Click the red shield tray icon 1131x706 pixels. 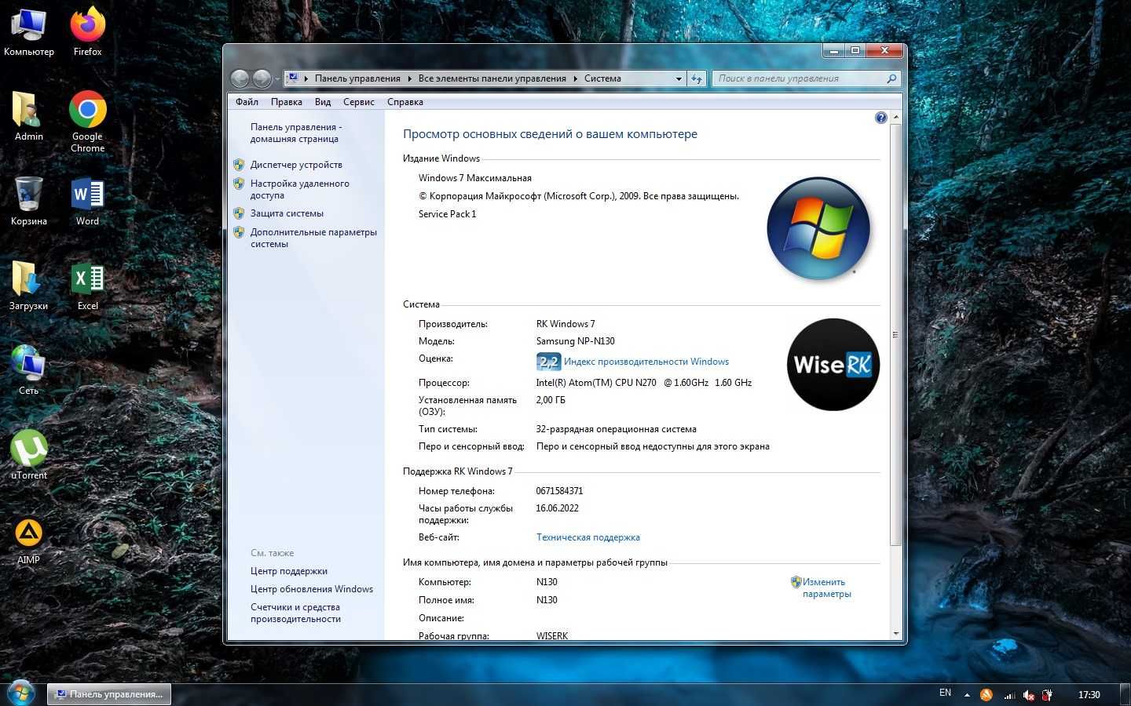[1047, 694]
